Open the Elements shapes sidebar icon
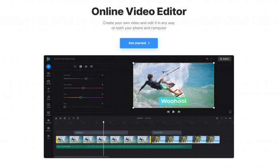 (48, 121)
